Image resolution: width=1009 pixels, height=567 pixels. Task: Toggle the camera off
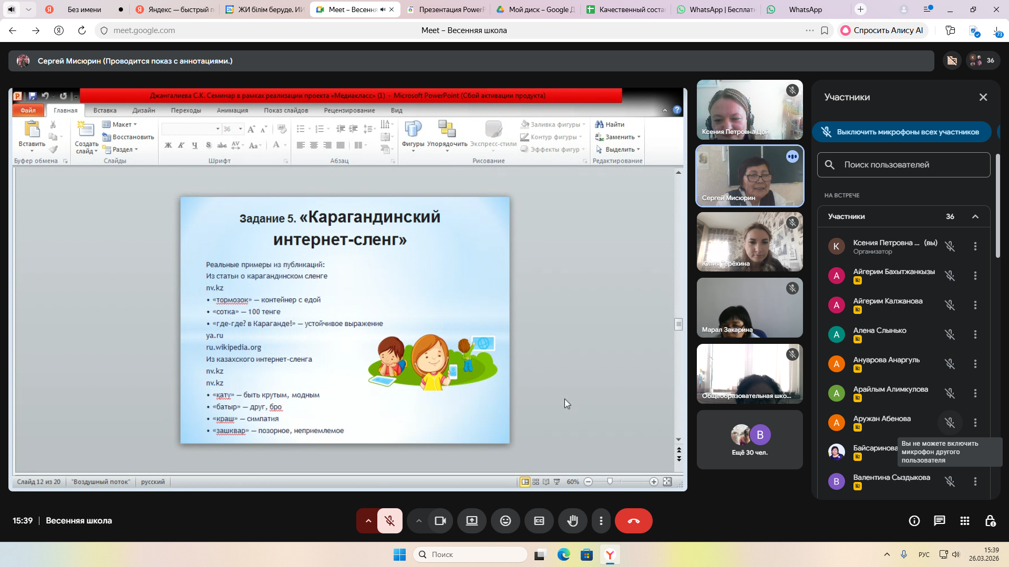(440, 521)
